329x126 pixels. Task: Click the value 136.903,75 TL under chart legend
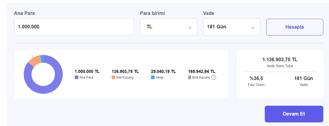[x=125, y=72]
